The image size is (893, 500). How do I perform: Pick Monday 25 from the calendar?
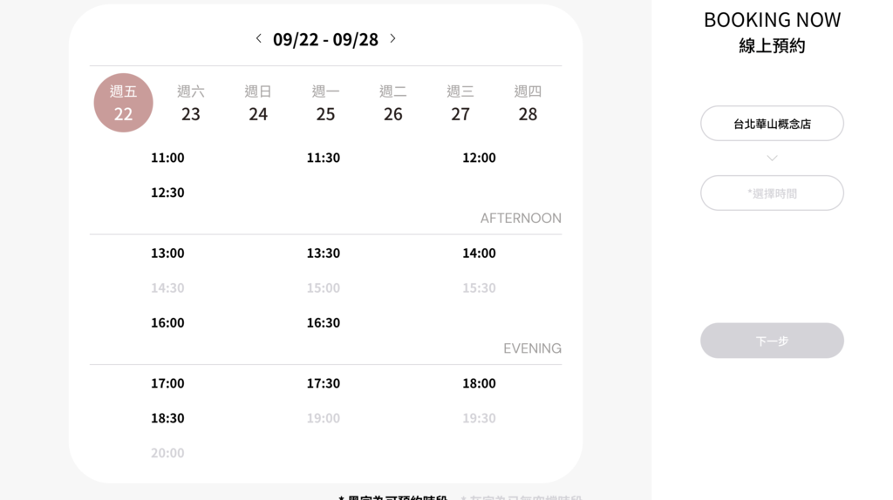tap(325, 103)
